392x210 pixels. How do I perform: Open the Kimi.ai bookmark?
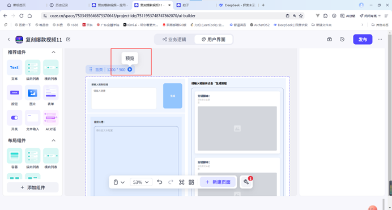(x=140, y=25)
